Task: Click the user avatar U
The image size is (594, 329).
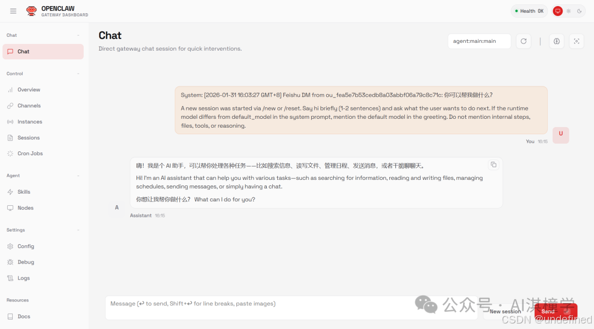Action: (560, 135)
